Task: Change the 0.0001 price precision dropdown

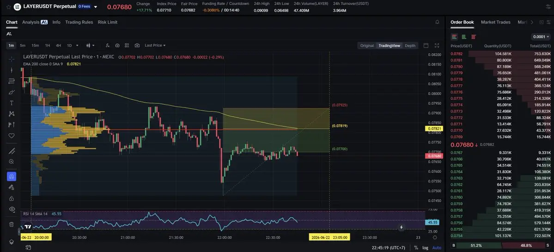Action: (x=541, y=37)
